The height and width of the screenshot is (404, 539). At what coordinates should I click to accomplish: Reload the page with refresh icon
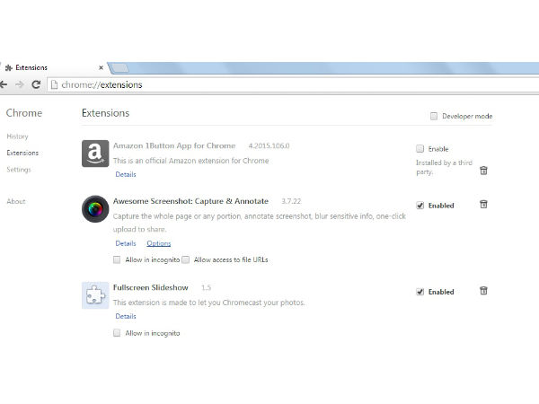click(36, 84)
